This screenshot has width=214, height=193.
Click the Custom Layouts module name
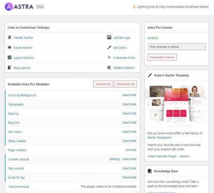click(18, 159)
